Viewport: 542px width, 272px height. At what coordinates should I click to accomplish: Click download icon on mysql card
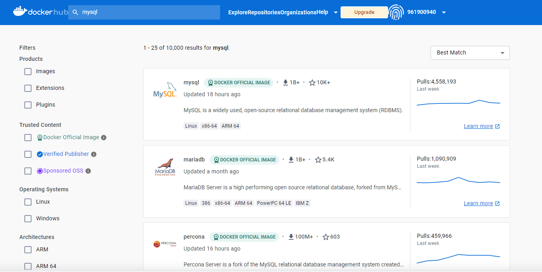point(286,83)
